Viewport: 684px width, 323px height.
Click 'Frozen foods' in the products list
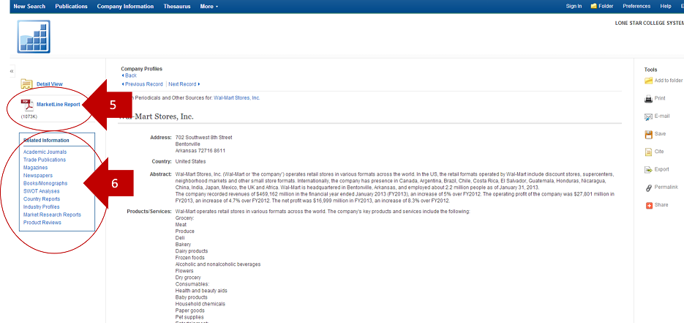pos(189,258)
